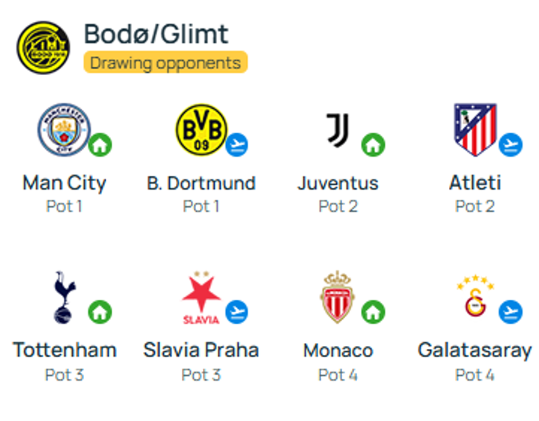Click the home icon beside Tottenham
The width and height of the screenshot is (539, 421).
[100, 311]
